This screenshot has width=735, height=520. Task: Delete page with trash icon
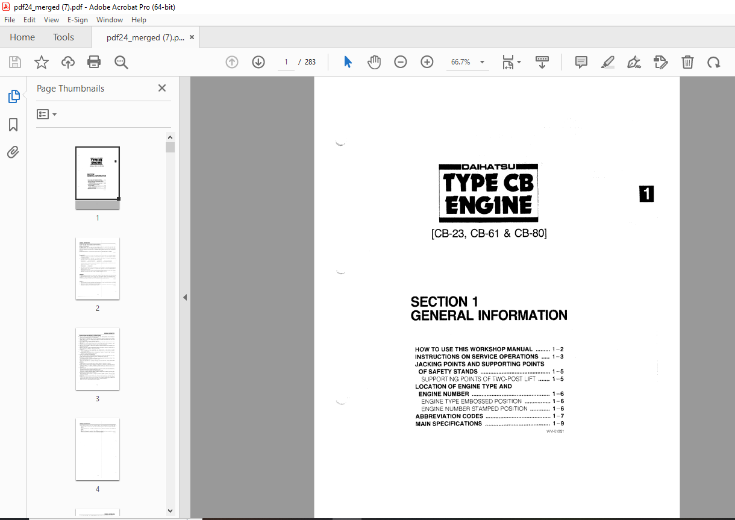[x=687, y=62]
